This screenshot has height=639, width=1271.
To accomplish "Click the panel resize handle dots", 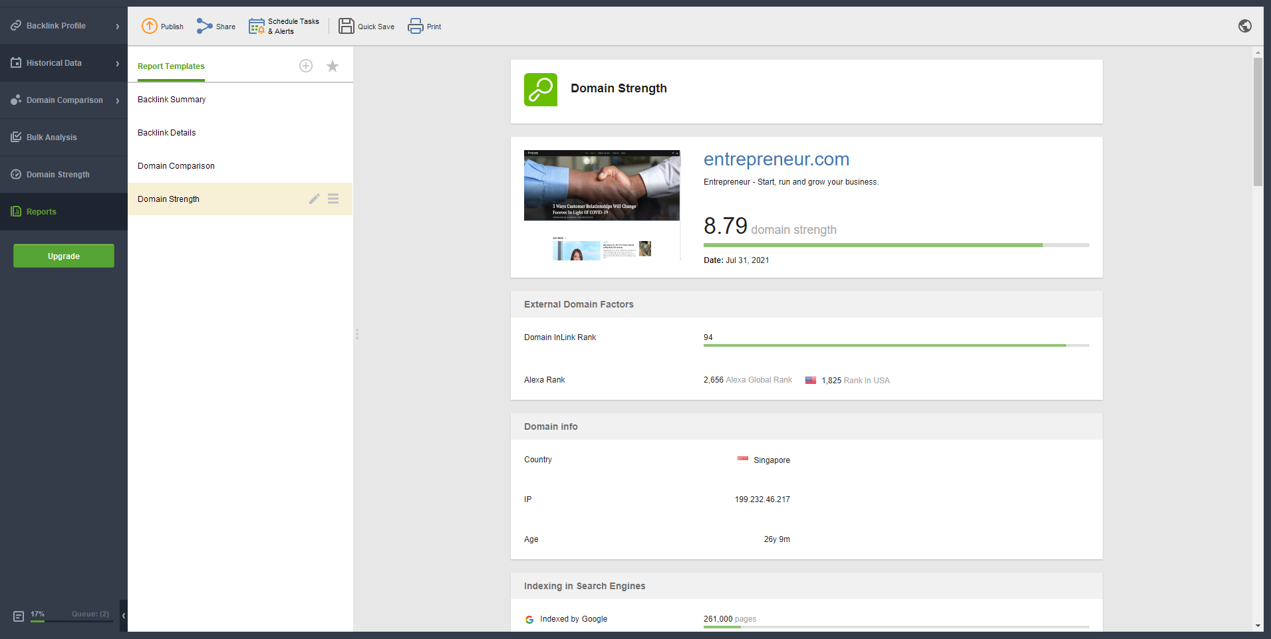I will [x=357, y=334].
